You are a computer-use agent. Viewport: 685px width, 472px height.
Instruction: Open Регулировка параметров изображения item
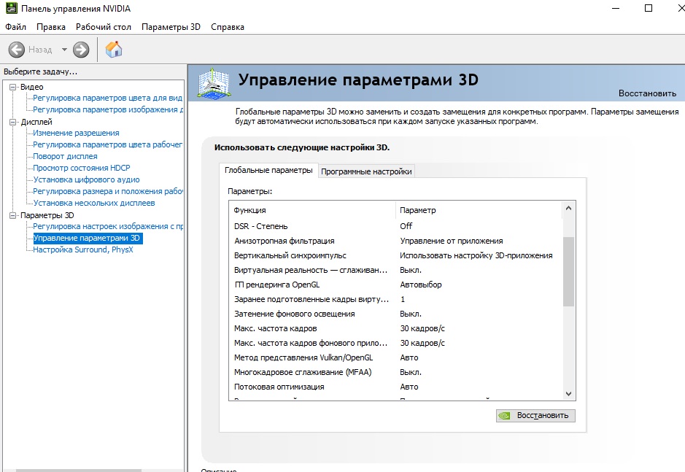108,109
